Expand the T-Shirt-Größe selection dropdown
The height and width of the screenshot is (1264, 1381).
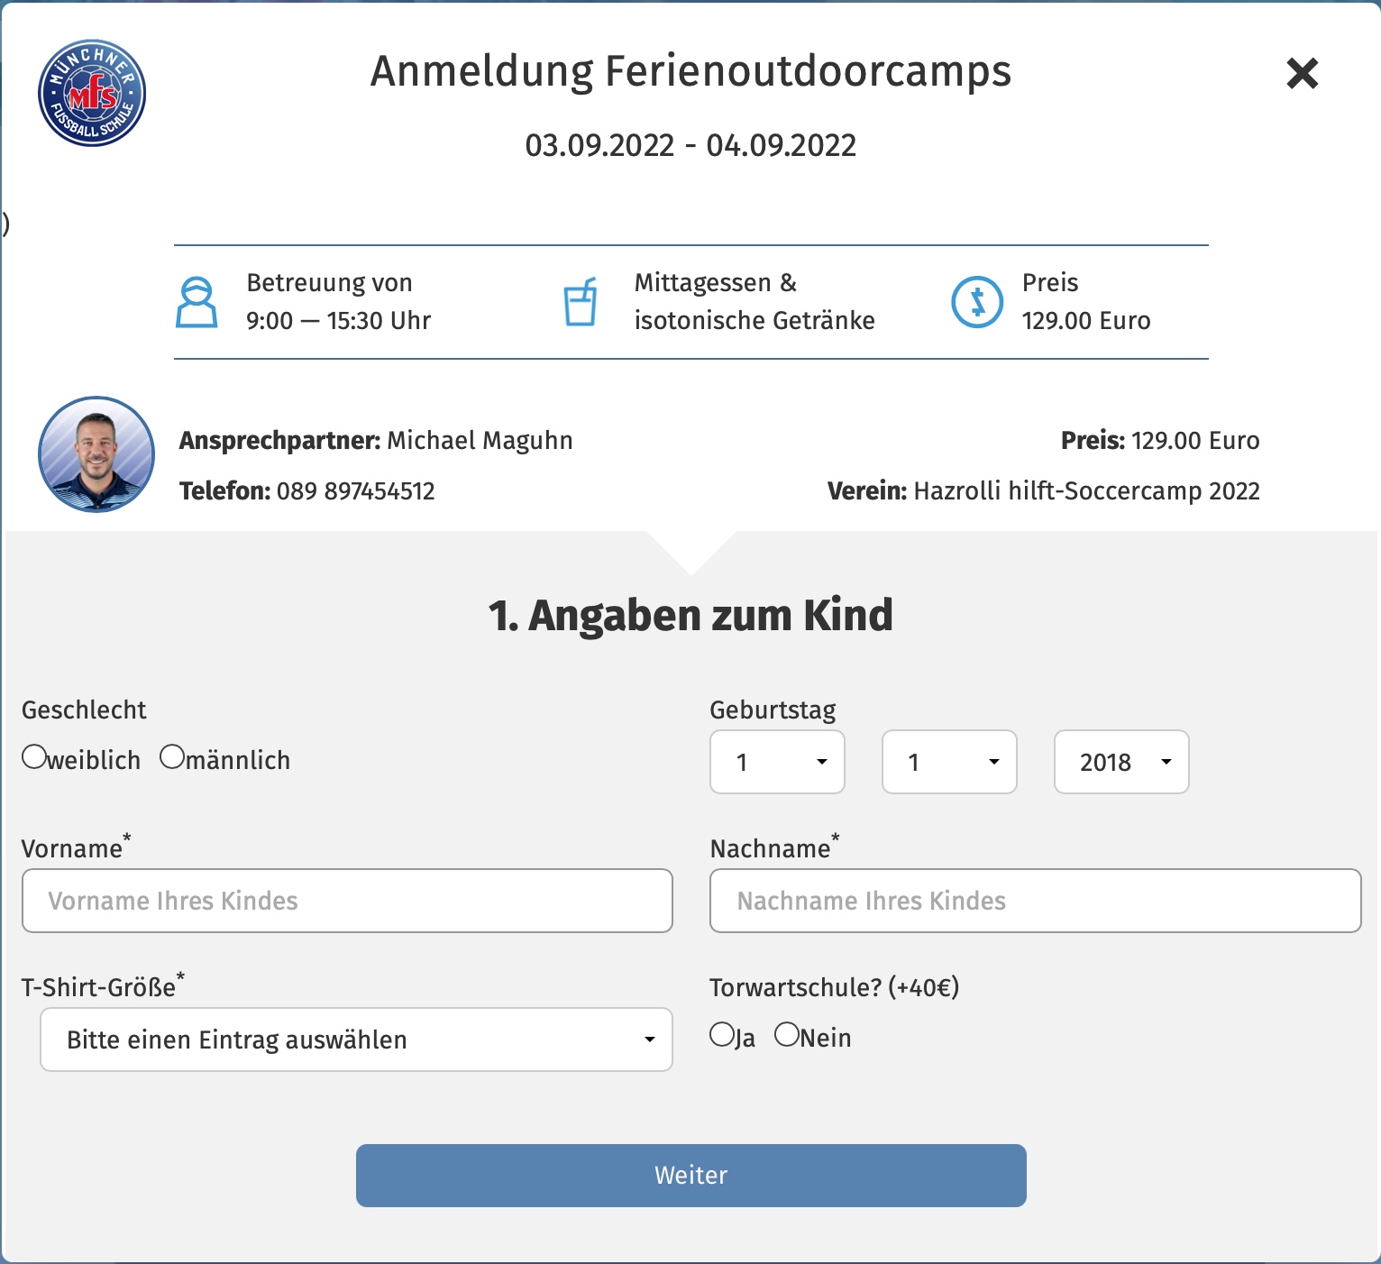(x=356, y=1040)
